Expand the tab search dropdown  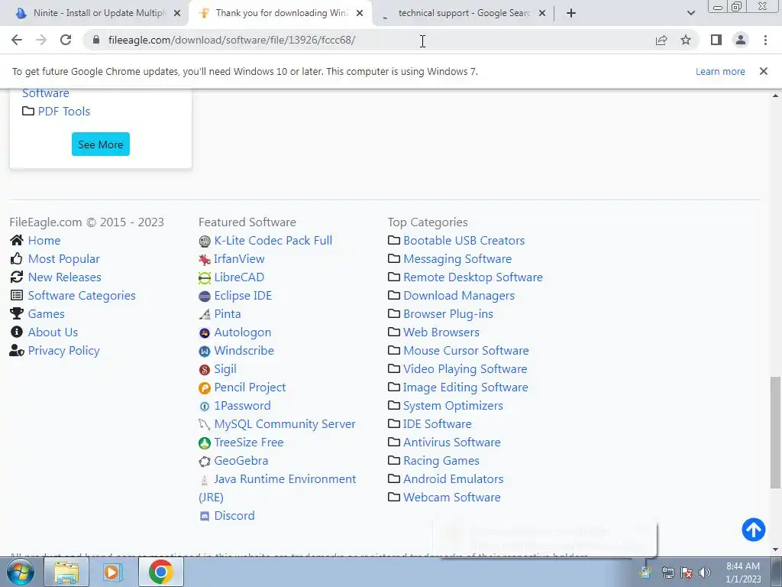[x=690, y=13]
